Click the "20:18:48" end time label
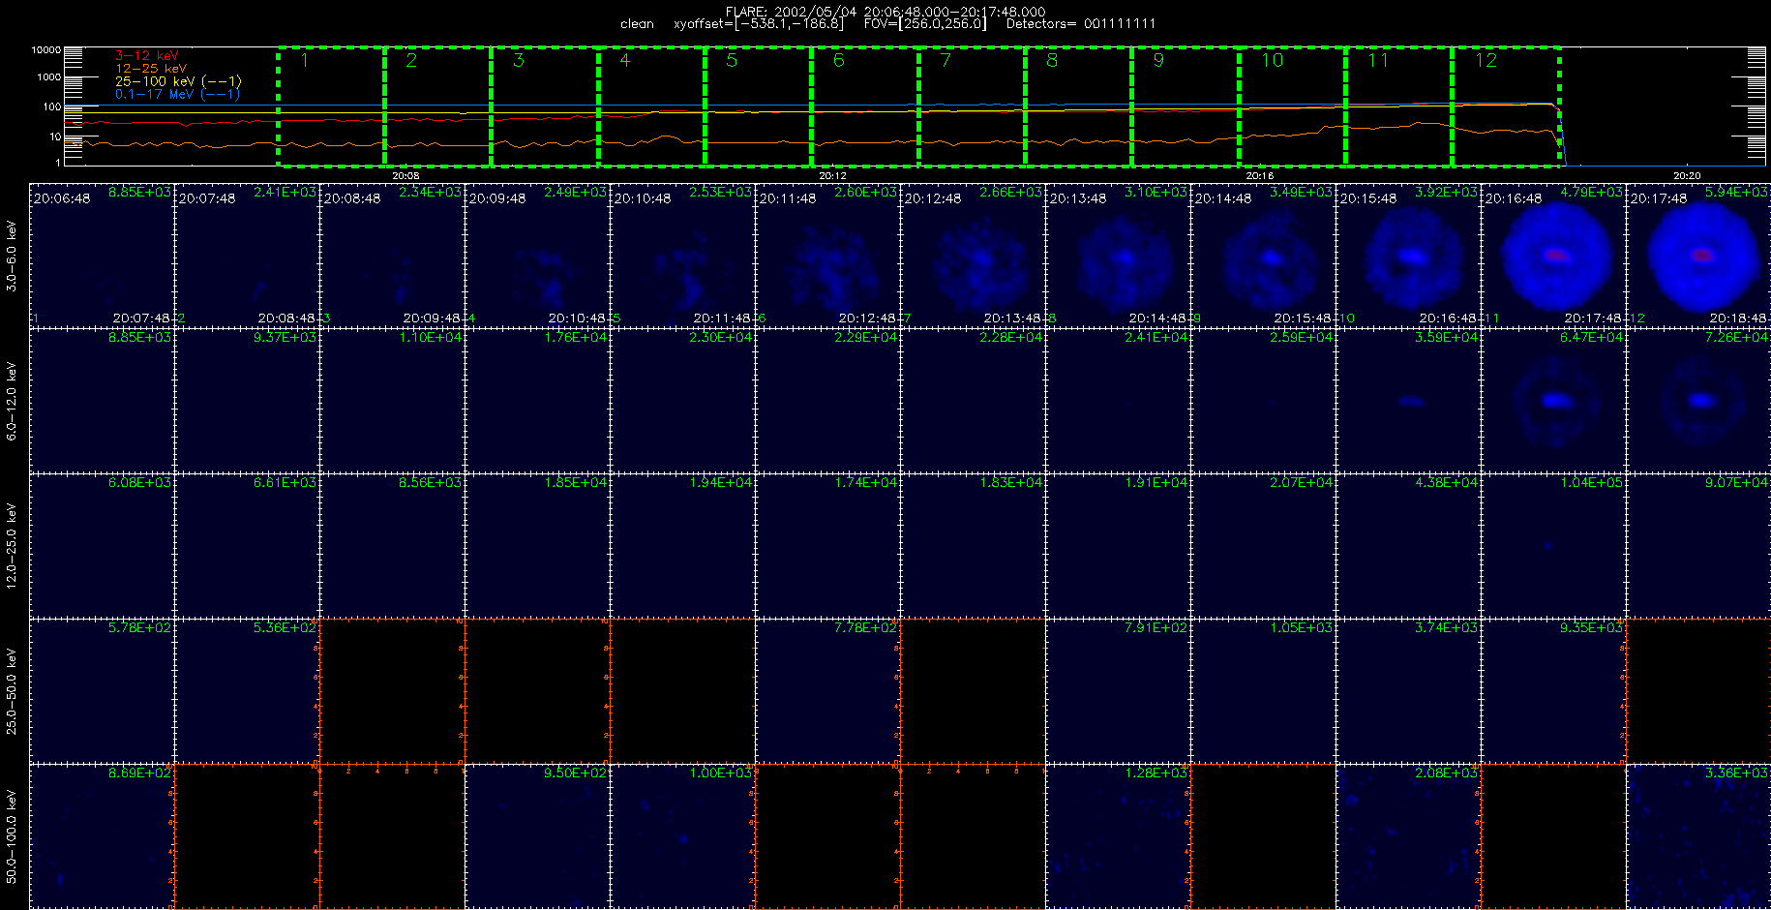This screenshot has height=910, width=1771. (x=1739, y=318)
